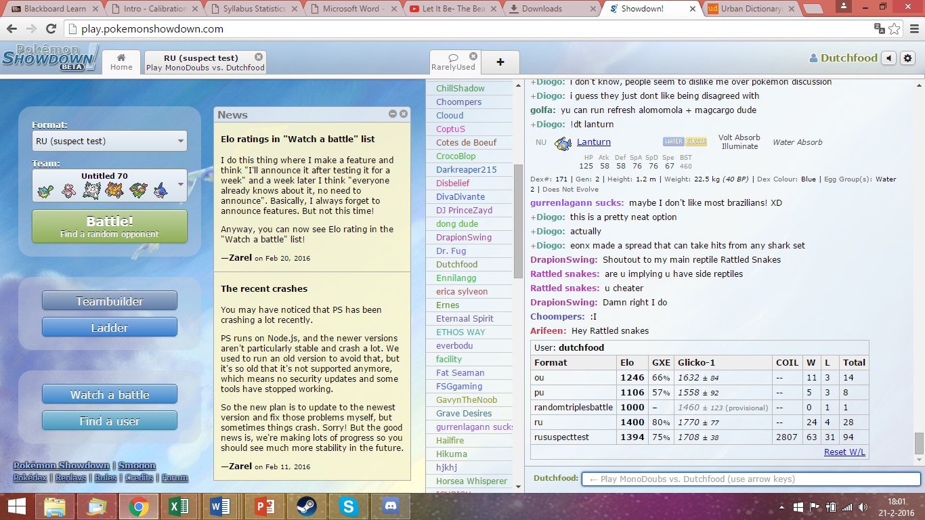Reload the page in Chrome
The height and width of the screenshot is (520, 925).
(51, 29)
